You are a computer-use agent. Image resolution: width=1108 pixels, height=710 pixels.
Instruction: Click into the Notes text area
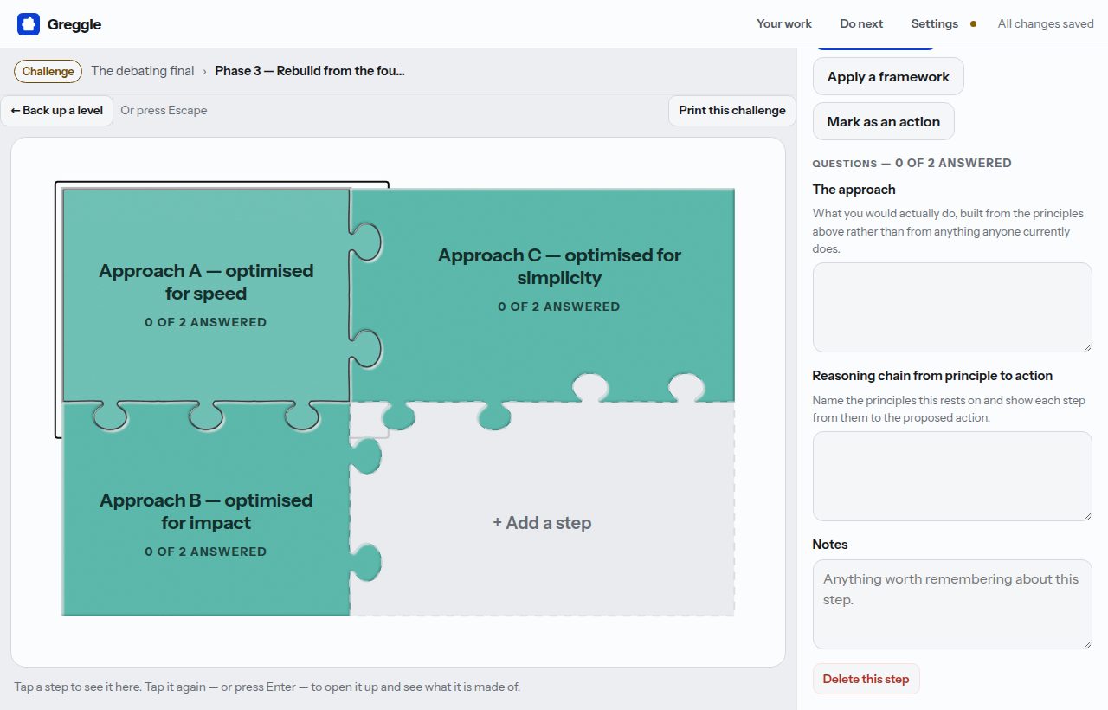point(952,604)
